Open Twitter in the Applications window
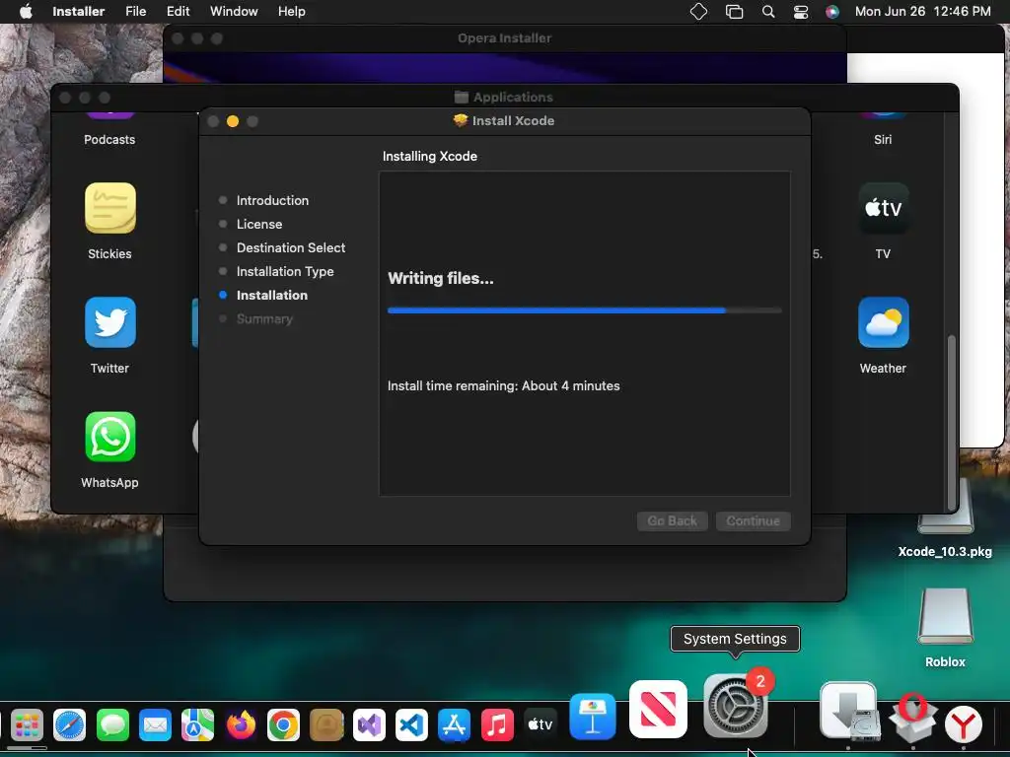This screenshot has height=757, width=1010. (110, 322)
